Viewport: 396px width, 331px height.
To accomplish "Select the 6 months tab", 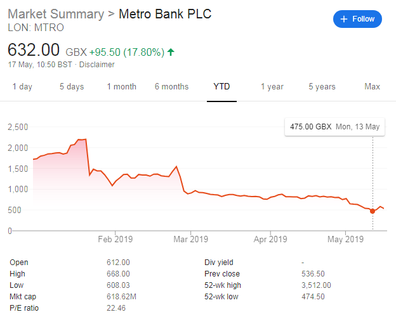I will [x=171, y=87].
